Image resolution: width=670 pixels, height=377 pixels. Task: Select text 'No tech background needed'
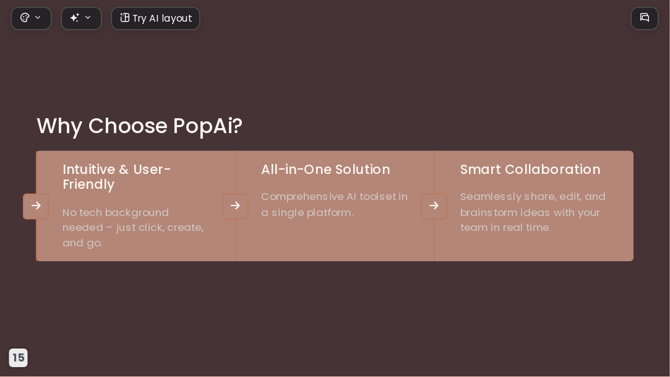pyautogui.click(x=115, y=220)
